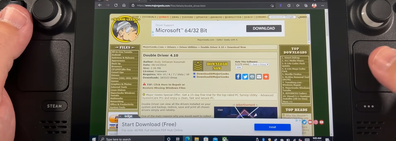Open 'Linux Distros' file category
Screen dimensions: 396x141
118,90
